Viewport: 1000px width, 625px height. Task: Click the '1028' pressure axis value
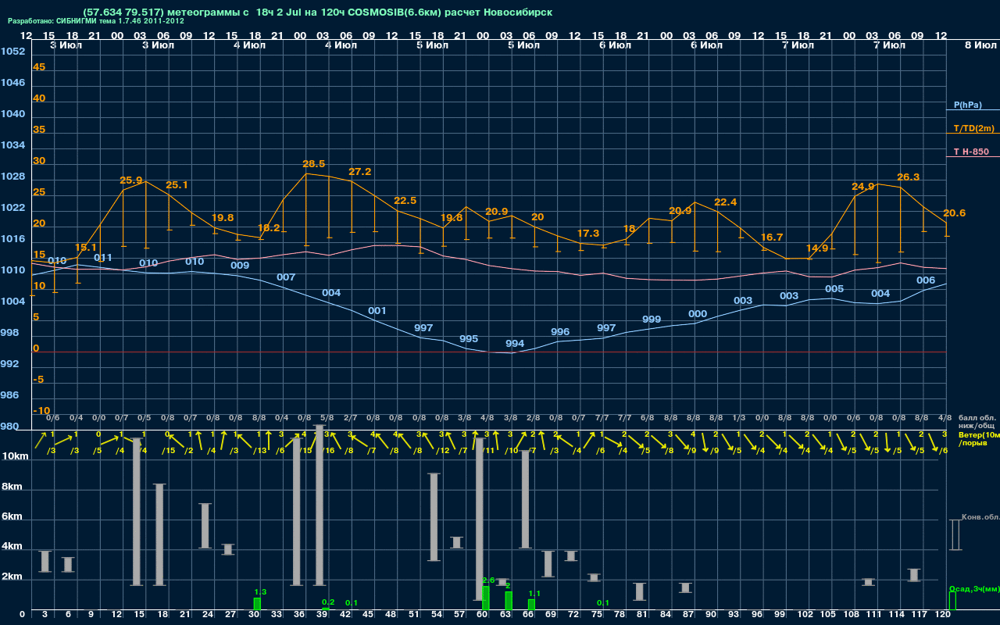coord(12,177)
